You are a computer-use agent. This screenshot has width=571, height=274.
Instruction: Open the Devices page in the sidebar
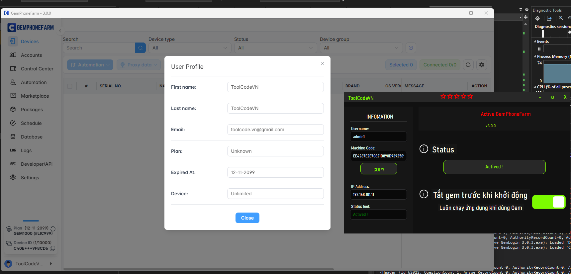(x=30, y=42)
